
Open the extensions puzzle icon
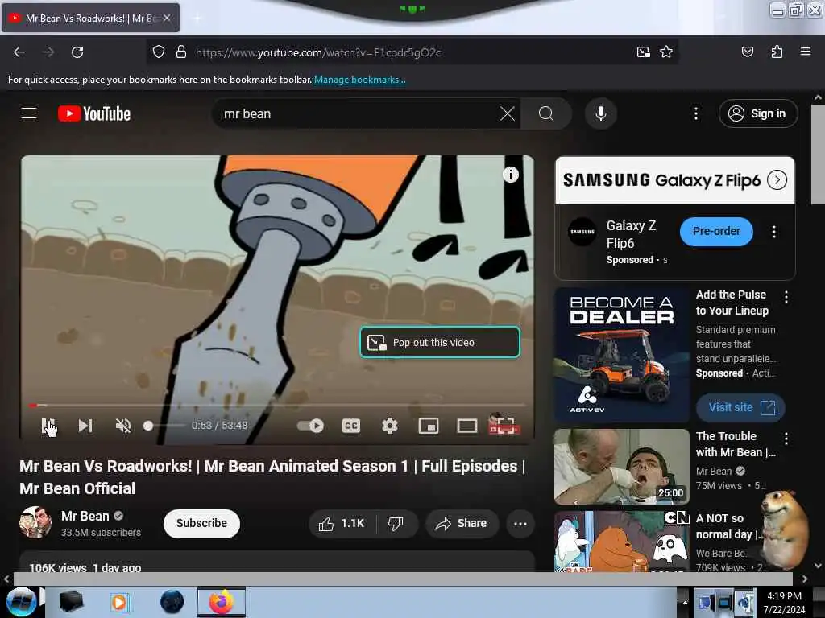pyautogui.click(x=777, y=52)
